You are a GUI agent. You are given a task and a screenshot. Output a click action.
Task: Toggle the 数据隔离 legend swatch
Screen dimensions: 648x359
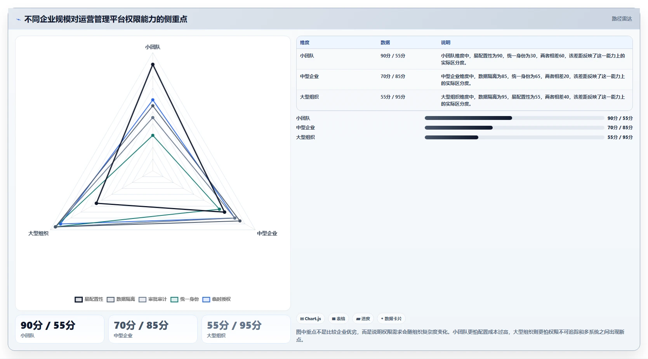tap(111, 299)
